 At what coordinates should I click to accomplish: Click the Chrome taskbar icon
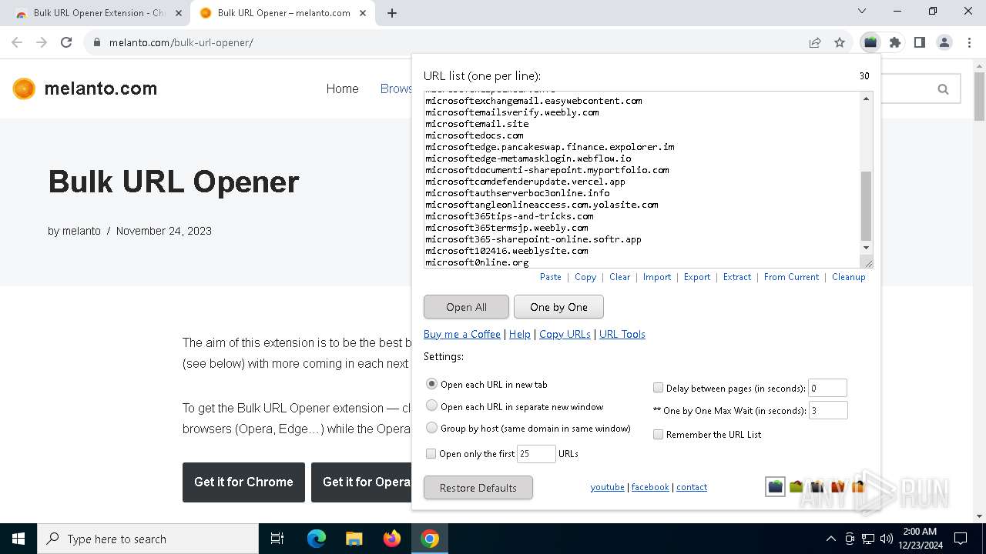click(x=430, y=539)
